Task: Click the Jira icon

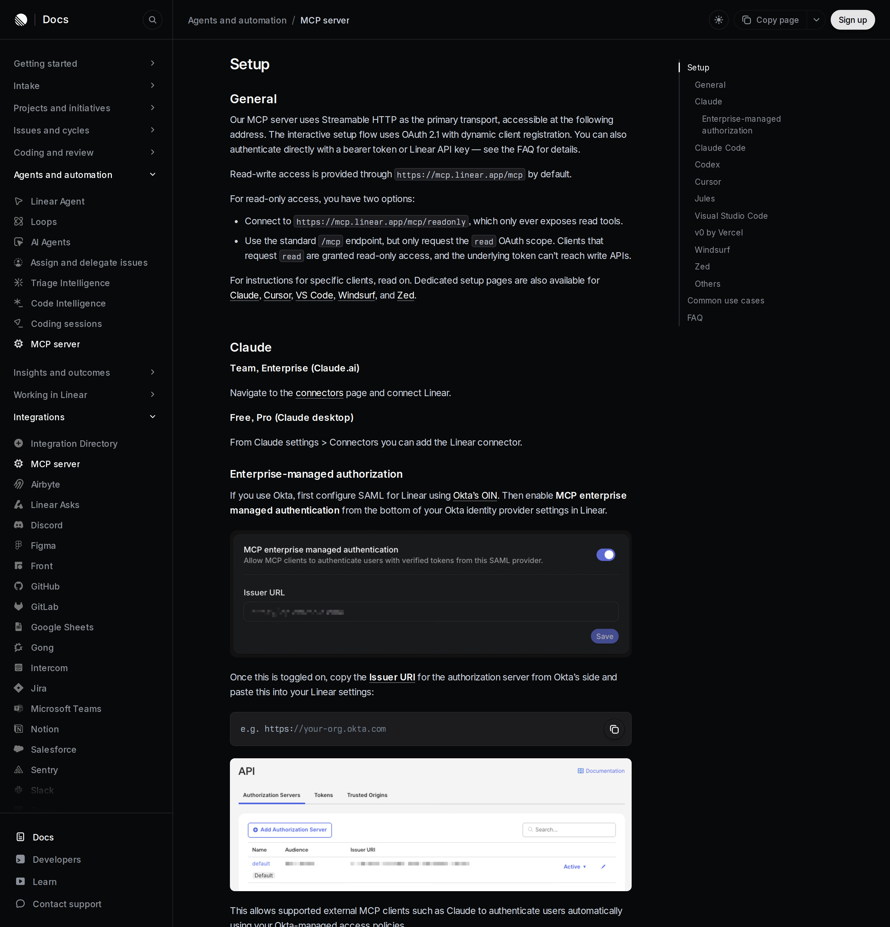Action: coord(19,688)
